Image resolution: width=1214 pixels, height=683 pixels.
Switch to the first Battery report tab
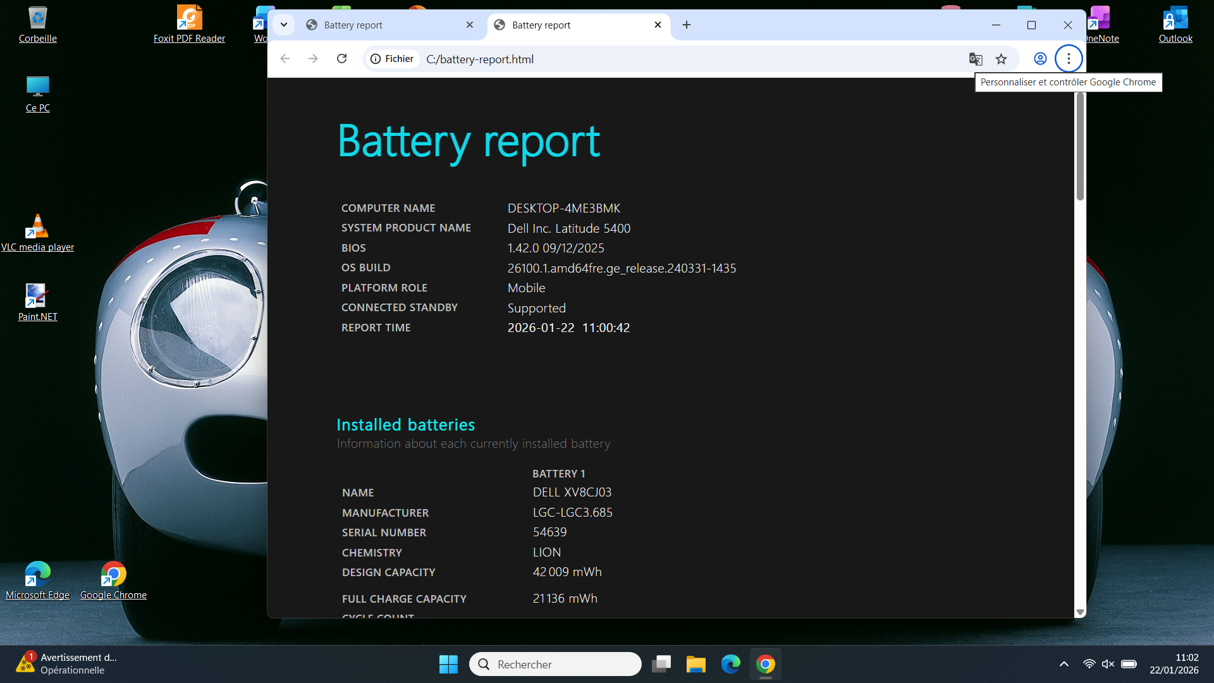388,25
